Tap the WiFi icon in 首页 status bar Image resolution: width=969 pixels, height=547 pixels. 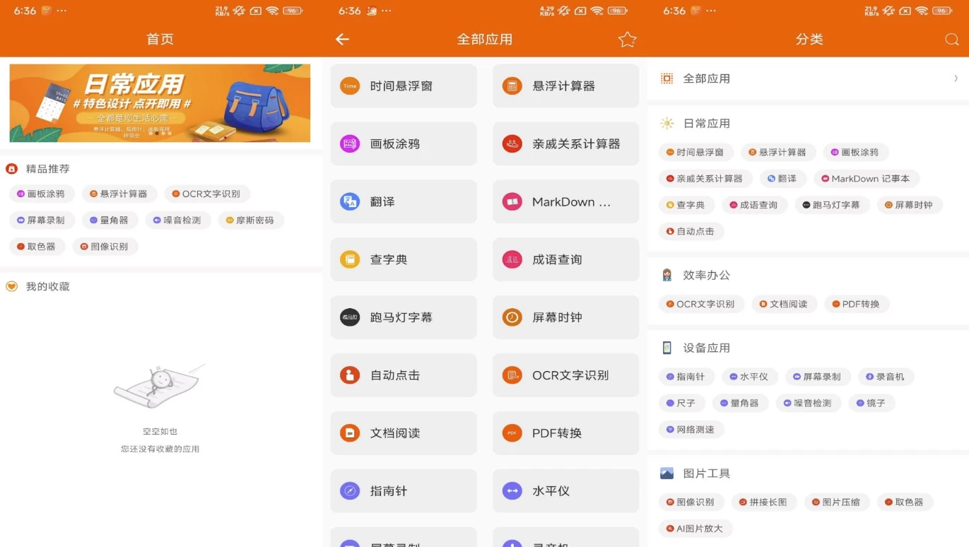(273, 11)
